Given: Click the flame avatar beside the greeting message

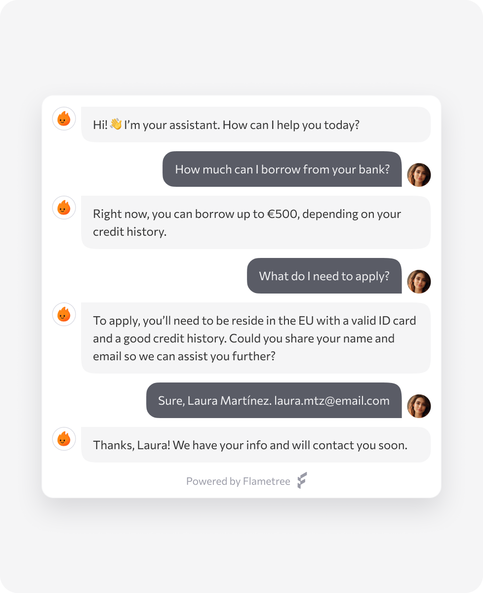Looking at the screenshot, I should click(64, 119).
